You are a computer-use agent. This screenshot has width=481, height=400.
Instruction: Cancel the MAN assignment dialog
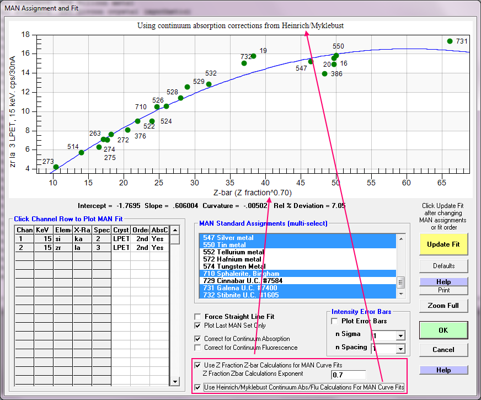tap(443, 350)
